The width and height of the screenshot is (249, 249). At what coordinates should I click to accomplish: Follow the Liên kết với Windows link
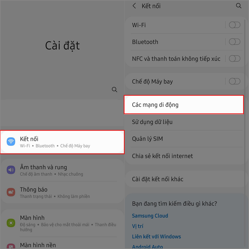click(x=157, y=237)
